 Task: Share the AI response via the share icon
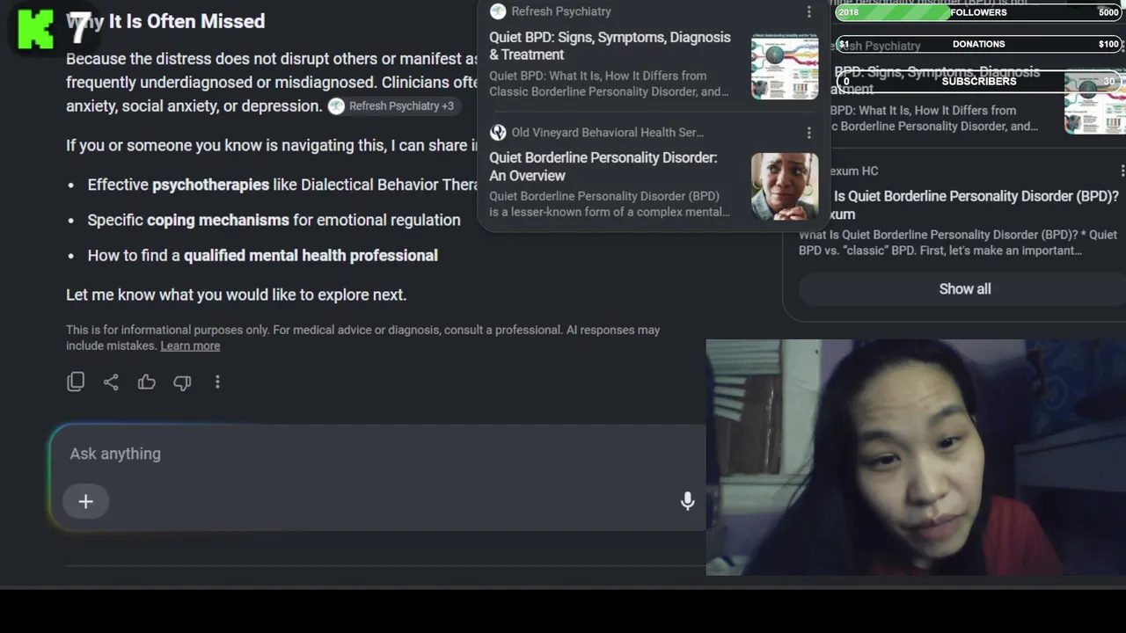[x=111, y=382]
